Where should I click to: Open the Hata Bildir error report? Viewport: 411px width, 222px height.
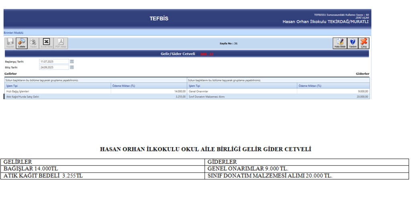pyautogui.click(x=340, y=43)
